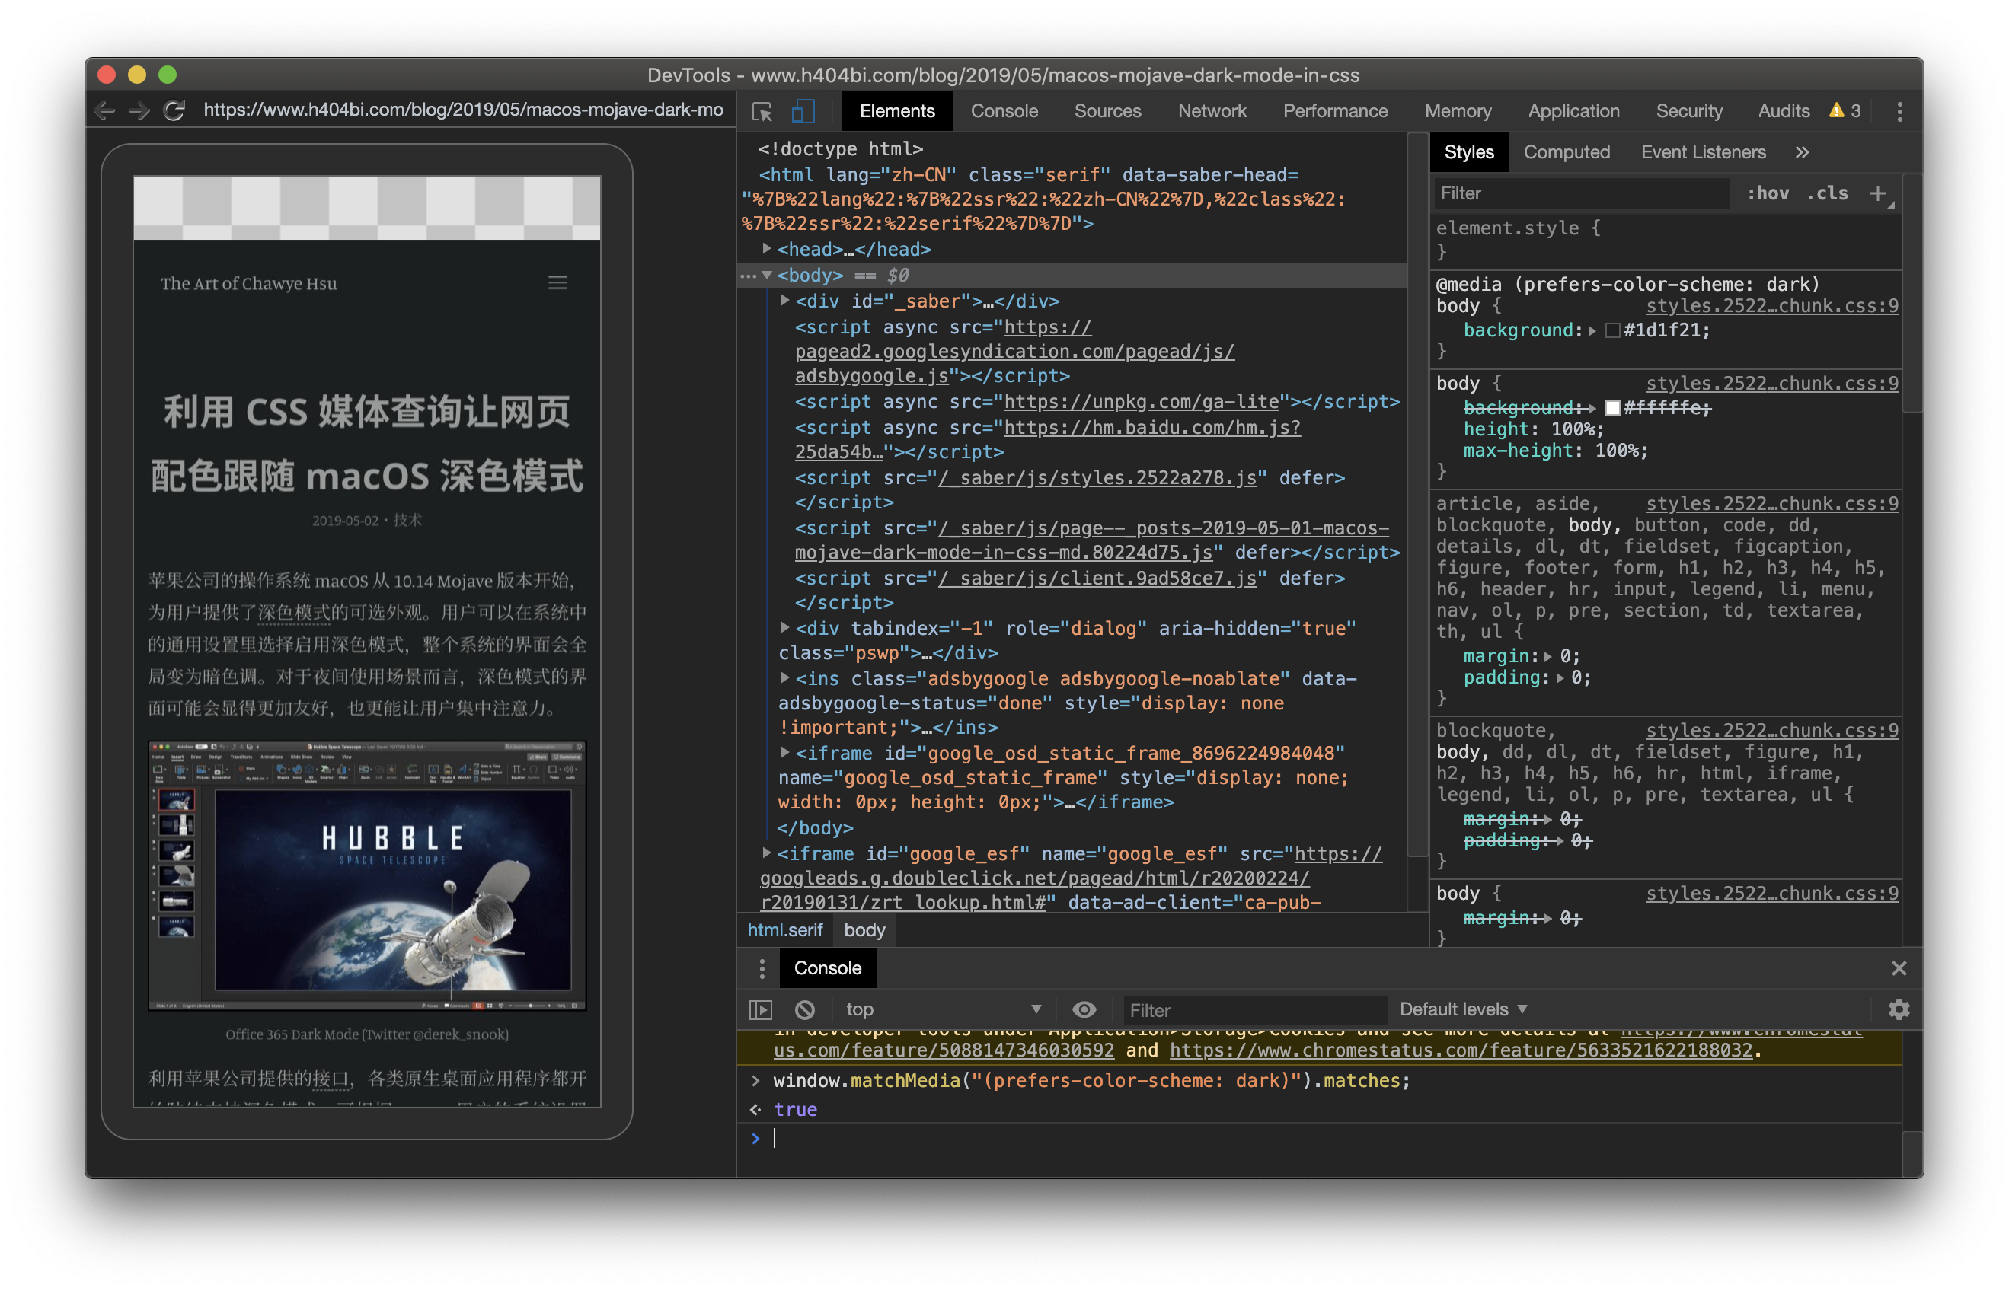Screen dimensions: 2009x1291
Task: Toggle the device toolbar icon
Action: pyautogui.click(x=803, y=111)
